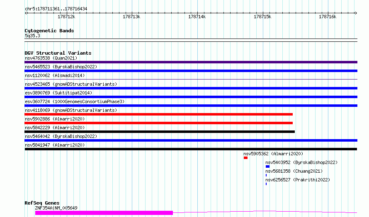Open the nsv6256527 (Prakrithi2022) label

coord(298,180)
